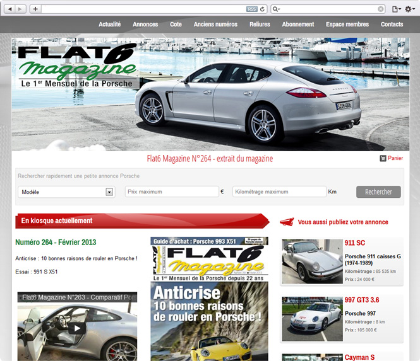
Task: Add a bookmark with the plus button
Action: coord(35,9)
